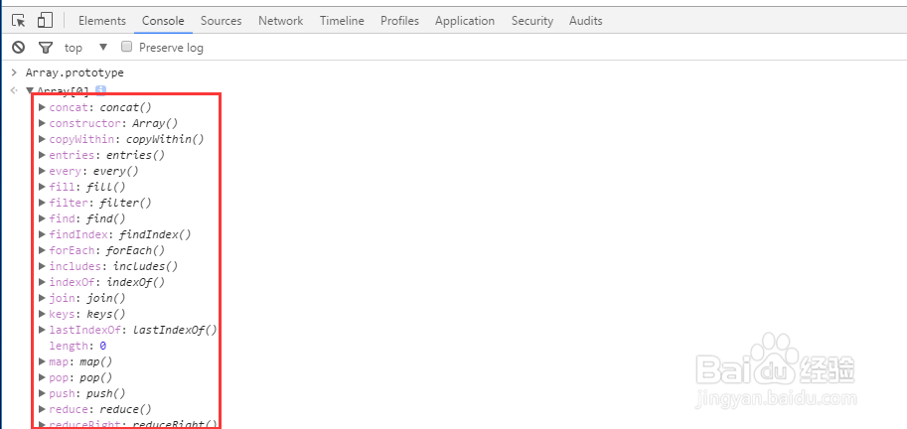Expand the constructor property

click(x=42, y=123)
